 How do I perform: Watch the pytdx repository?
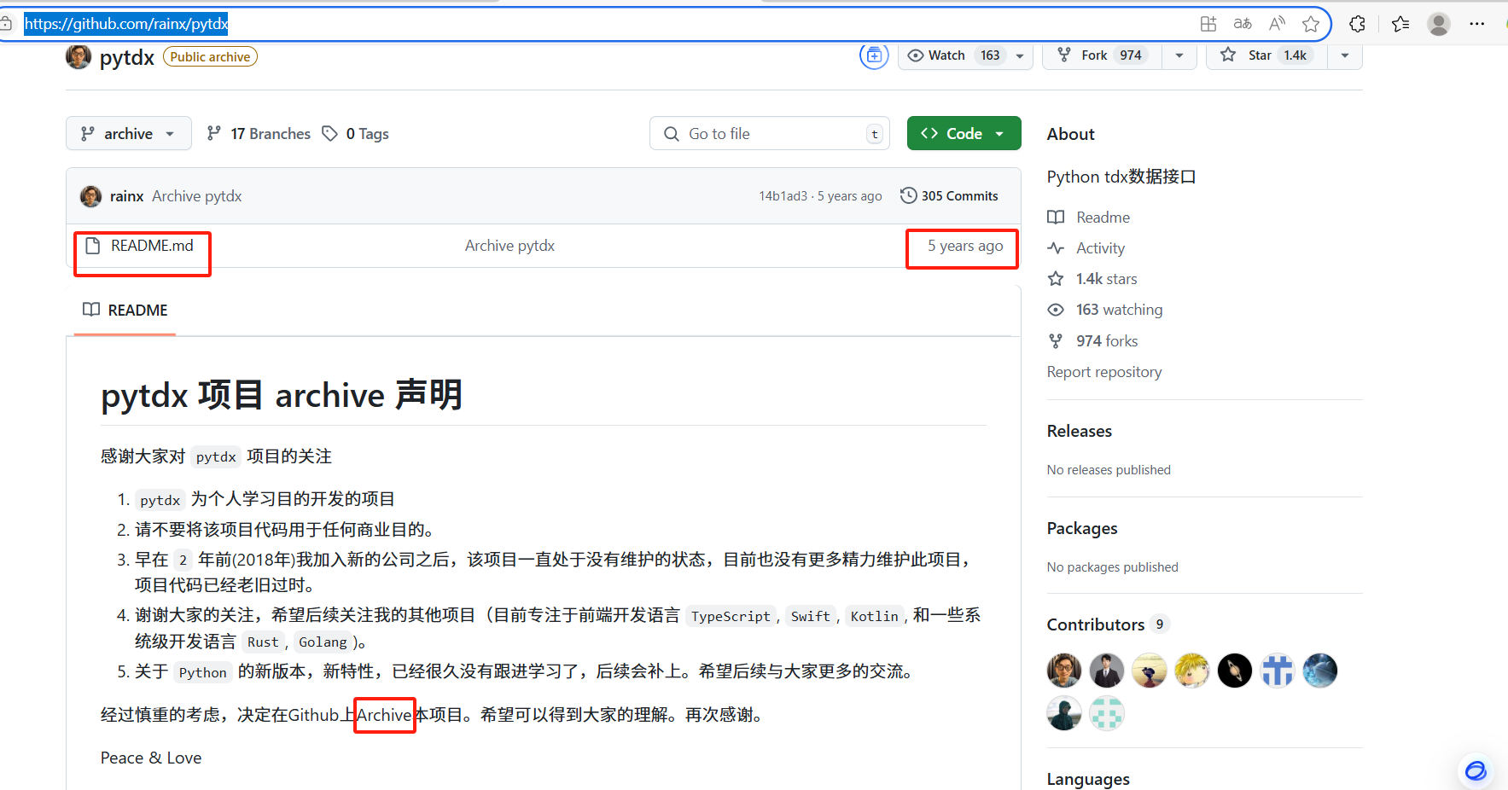click(x=954, y=55)
